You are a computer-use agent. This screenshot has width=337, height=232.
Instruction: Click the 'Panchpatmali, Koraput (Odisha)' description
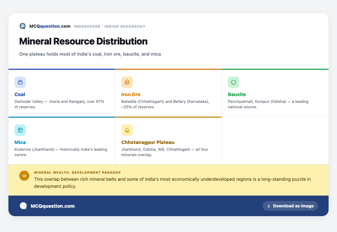pos(268,104)
